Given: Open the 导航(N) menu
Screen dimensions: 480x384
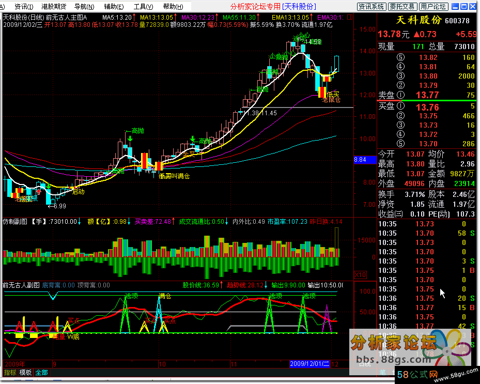Looking at the screenshot, I should pyautogui.click(x=84, y=6).
